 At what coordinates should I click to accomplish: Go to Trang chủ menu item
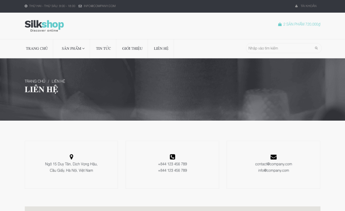(x=37, y=49)
